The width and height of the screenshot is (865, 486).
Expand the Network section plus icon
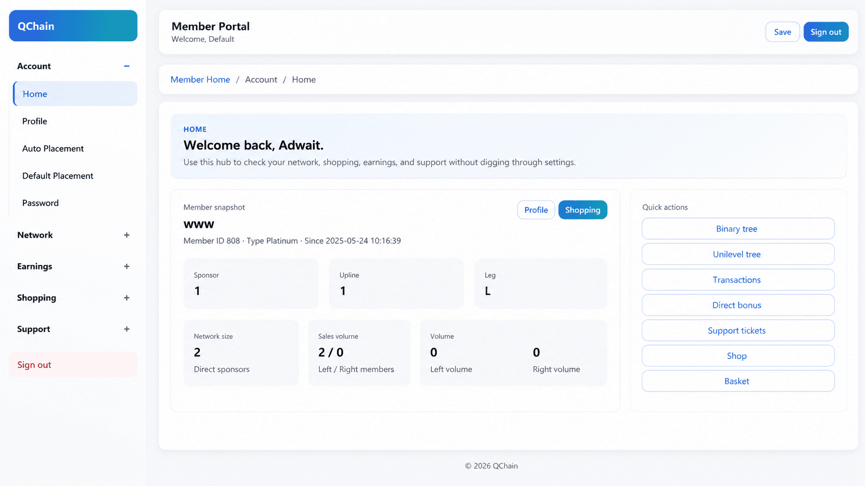[x=127, y=235]
